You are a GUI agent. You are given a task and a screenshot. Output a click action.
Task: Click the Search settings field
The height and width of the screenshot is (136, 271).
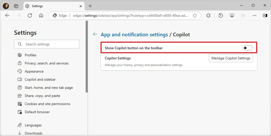click(47, 44)
